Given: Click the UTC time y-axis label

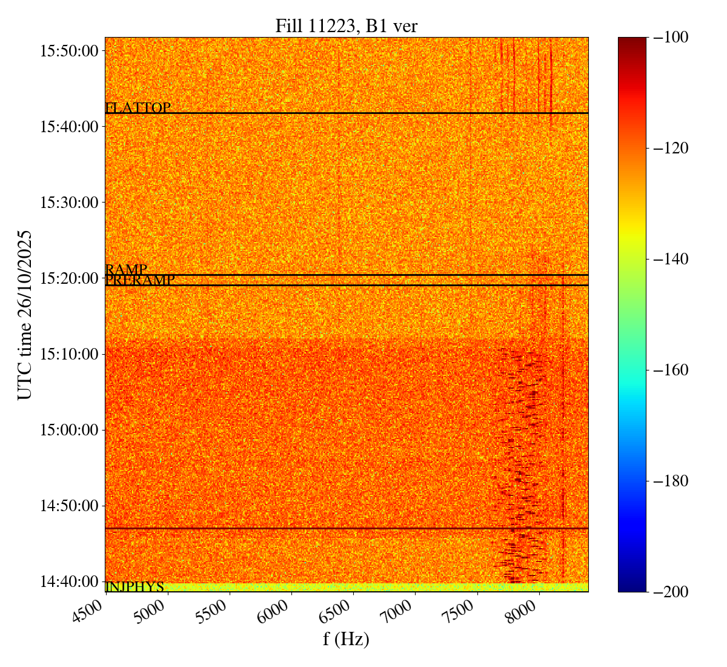Looking at the screenshot, I should point(24,315).
